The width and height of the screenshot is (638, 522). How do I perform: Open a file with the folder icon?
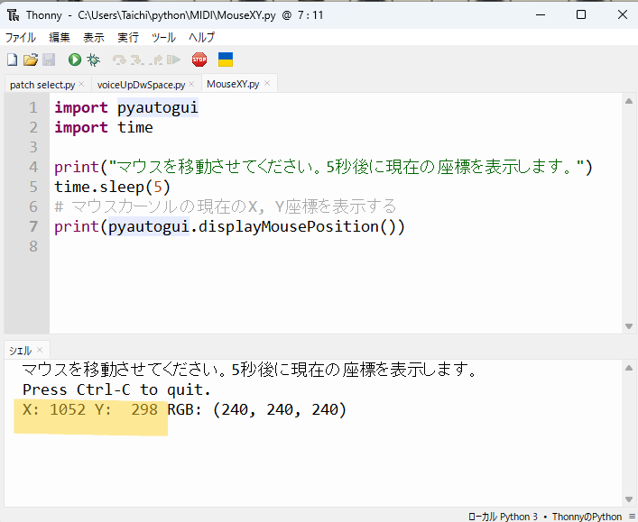pos(30,60)
